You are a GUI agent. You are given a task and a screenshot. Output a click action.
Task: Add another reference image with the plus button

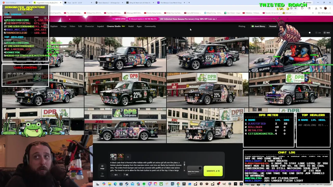(x=128, y=157)
